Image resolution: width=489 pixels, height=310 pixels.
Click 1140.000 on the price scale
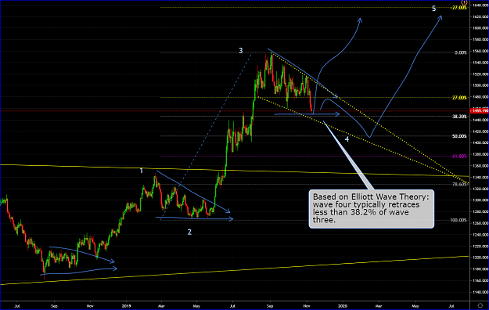pyautogui.click(x=480, y=293)
